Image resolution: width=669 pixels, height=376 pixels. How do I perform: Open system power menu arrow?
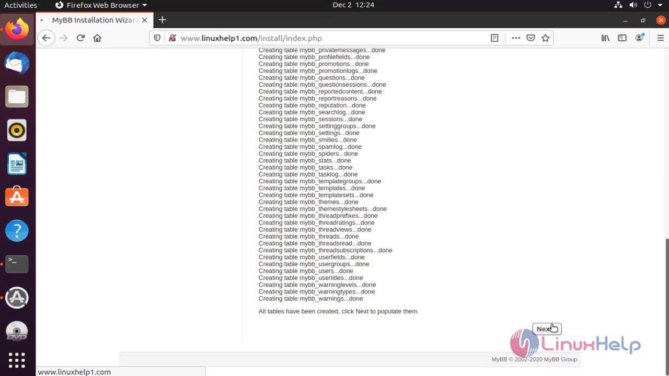point(659,5)
